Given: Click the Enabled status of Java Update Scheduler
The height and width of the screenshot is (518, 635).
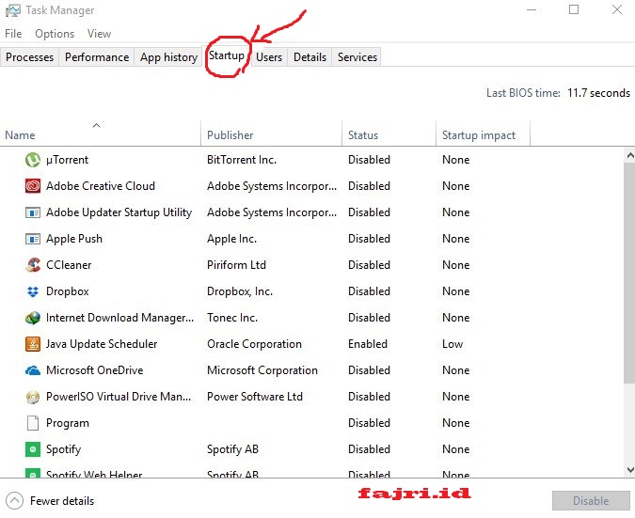Looking at the screenshot, I should pos(368,344).
